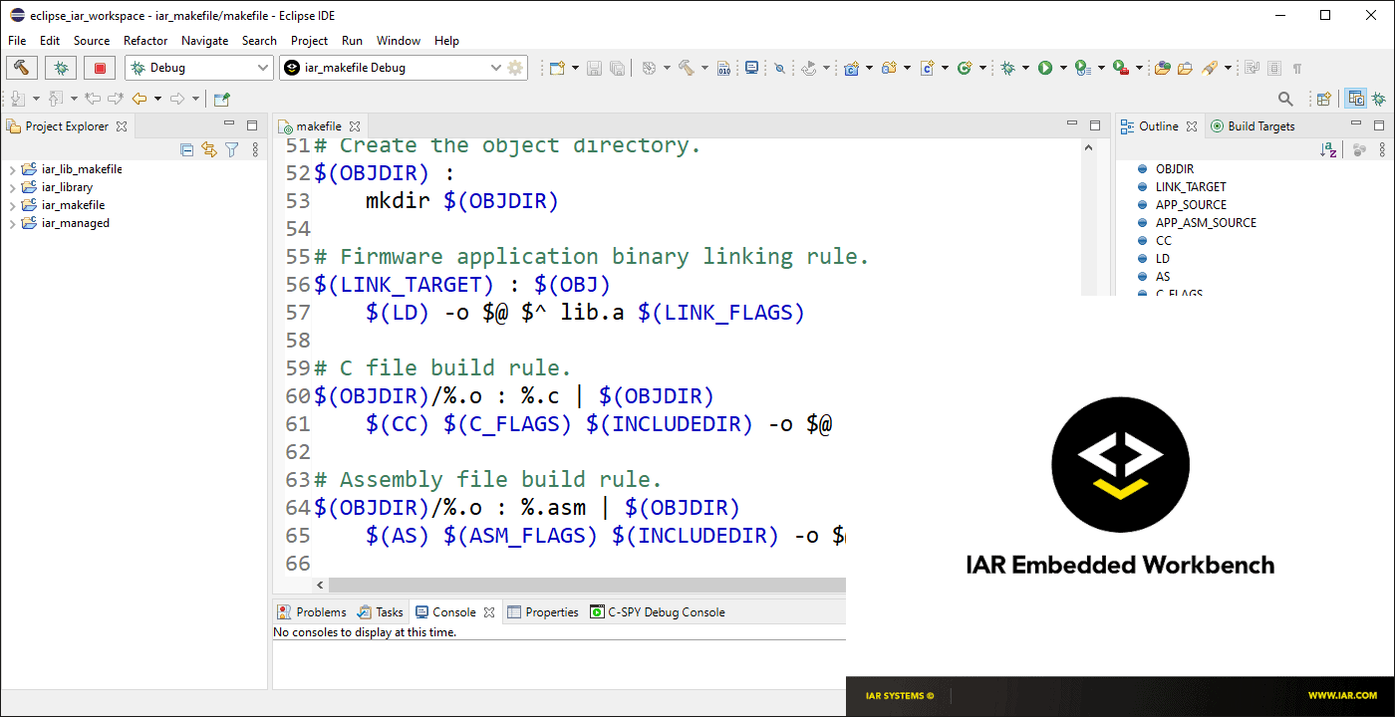Screen dimensions: 1395x717
Task: Open the Window menu
Action: pyautogui.click(x=399, y=41)
